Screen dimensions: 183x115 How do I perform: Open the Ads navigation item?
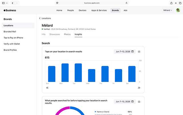tap(126, 10)
